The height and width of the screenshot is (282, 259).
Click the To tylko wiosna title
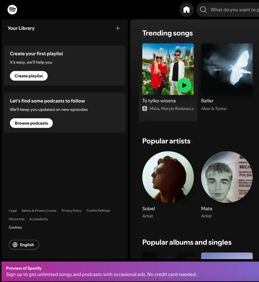click(159, 101)
